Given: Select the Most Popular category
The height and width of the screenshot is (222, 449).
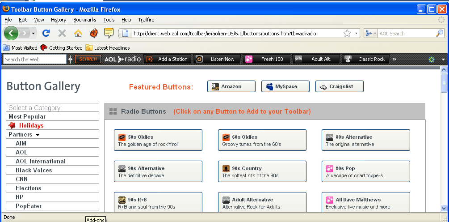Looking at the screenshot, I should (x=52, y=116).
